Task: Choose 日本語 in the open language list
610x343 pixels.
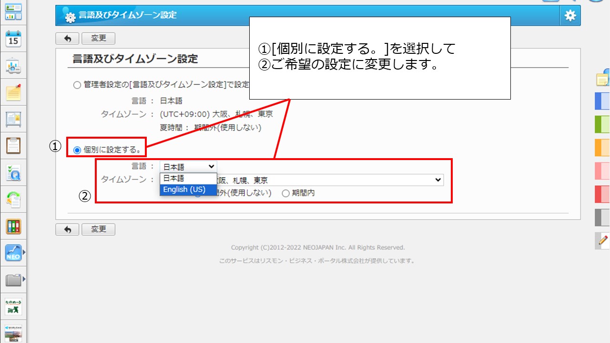Action: click(188, 178)
